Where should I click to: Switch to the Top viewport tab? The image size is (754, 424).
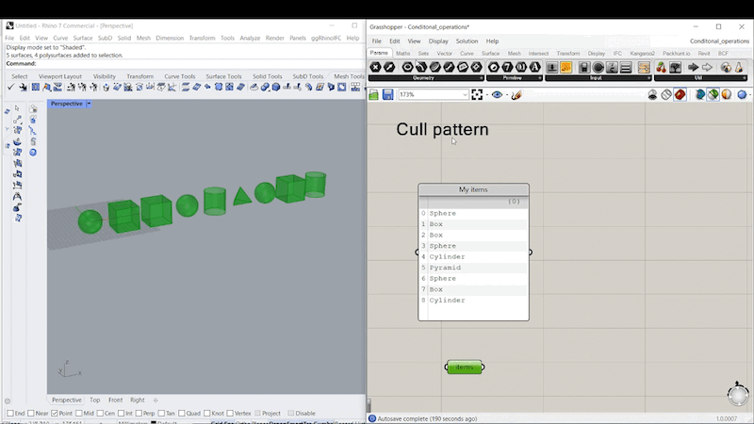point(95,400)
